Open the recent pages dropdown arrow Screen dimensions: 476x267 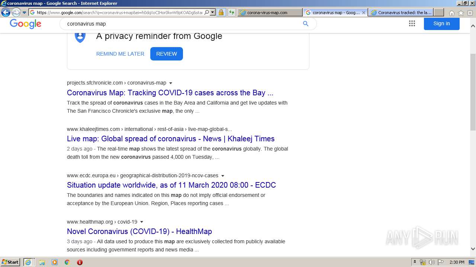pyautogui.click(x=25, y=13)
